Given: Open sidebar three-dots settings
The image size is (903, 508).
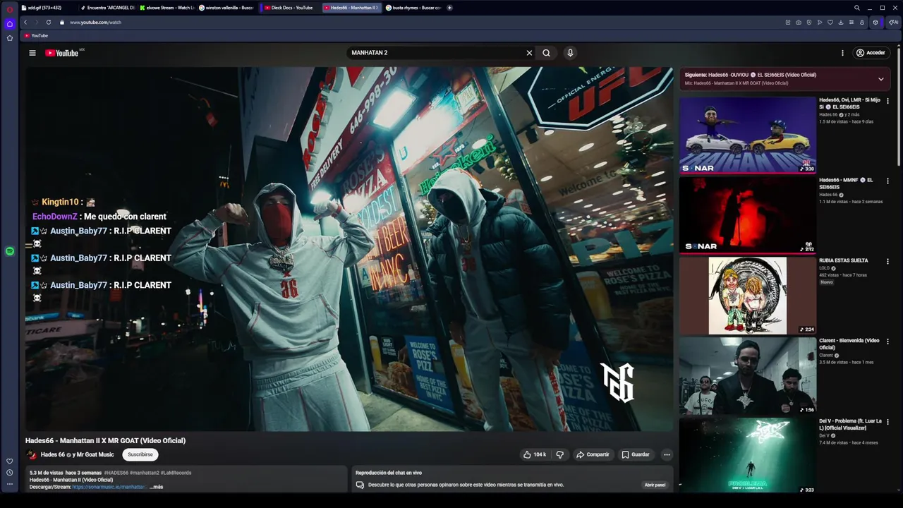Looking at the screenshot, I should [10, 484].
